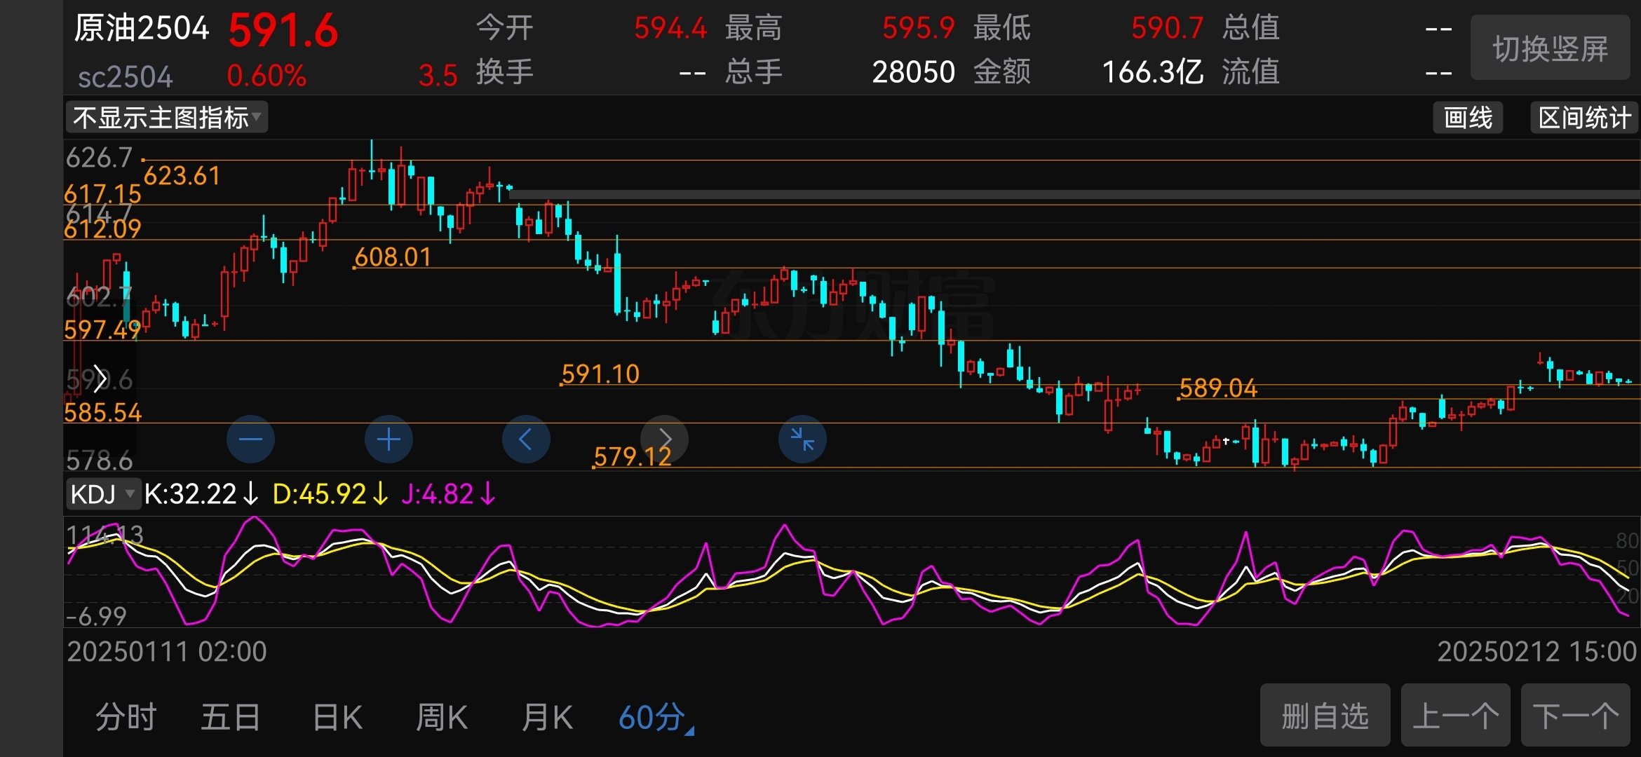Click the 28050 total volume value
The height and width of the screenshot is (757, 1641).
tap(913, 71)
